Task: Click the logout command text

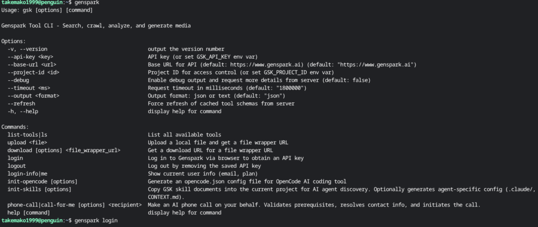Action: click(x=17, y=166)
